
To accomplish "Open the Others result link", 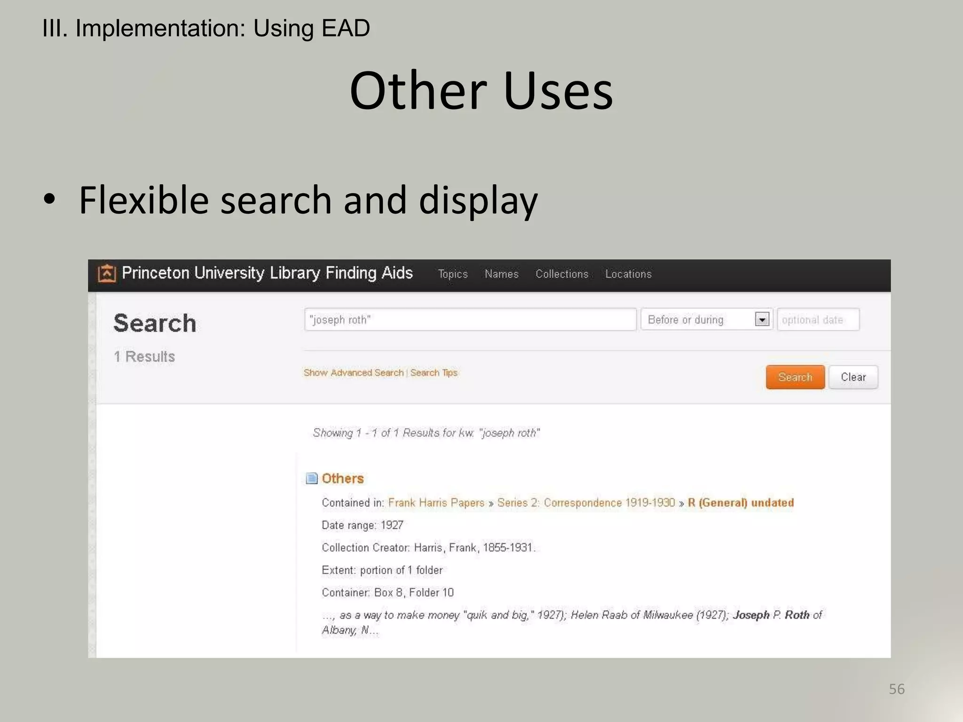I will pyautogui.click(x=343, y=479).
